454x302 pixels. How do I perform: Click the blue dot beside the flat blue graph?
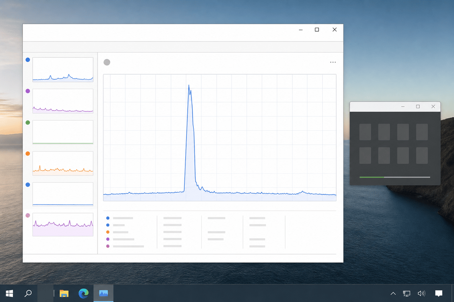(28, 185)
